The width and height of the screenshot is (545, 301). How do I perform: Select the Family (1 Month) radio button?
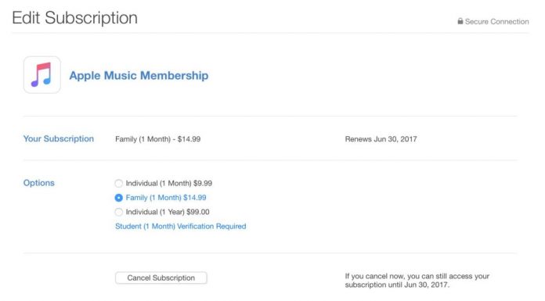coord(119,198)
